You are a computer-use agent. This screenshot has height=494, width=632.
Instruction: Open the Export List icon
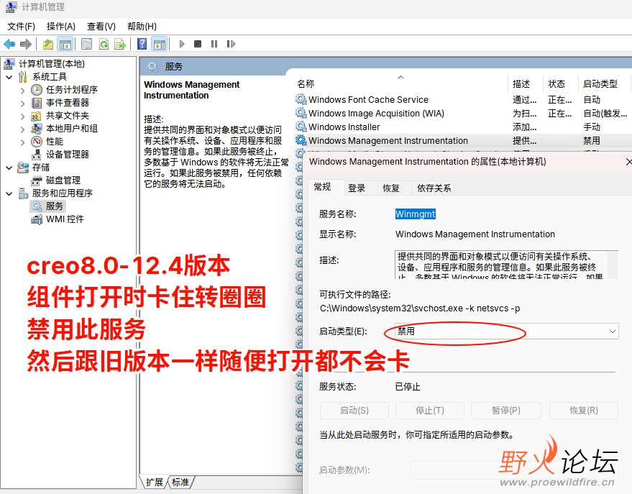tap(120, 44)
